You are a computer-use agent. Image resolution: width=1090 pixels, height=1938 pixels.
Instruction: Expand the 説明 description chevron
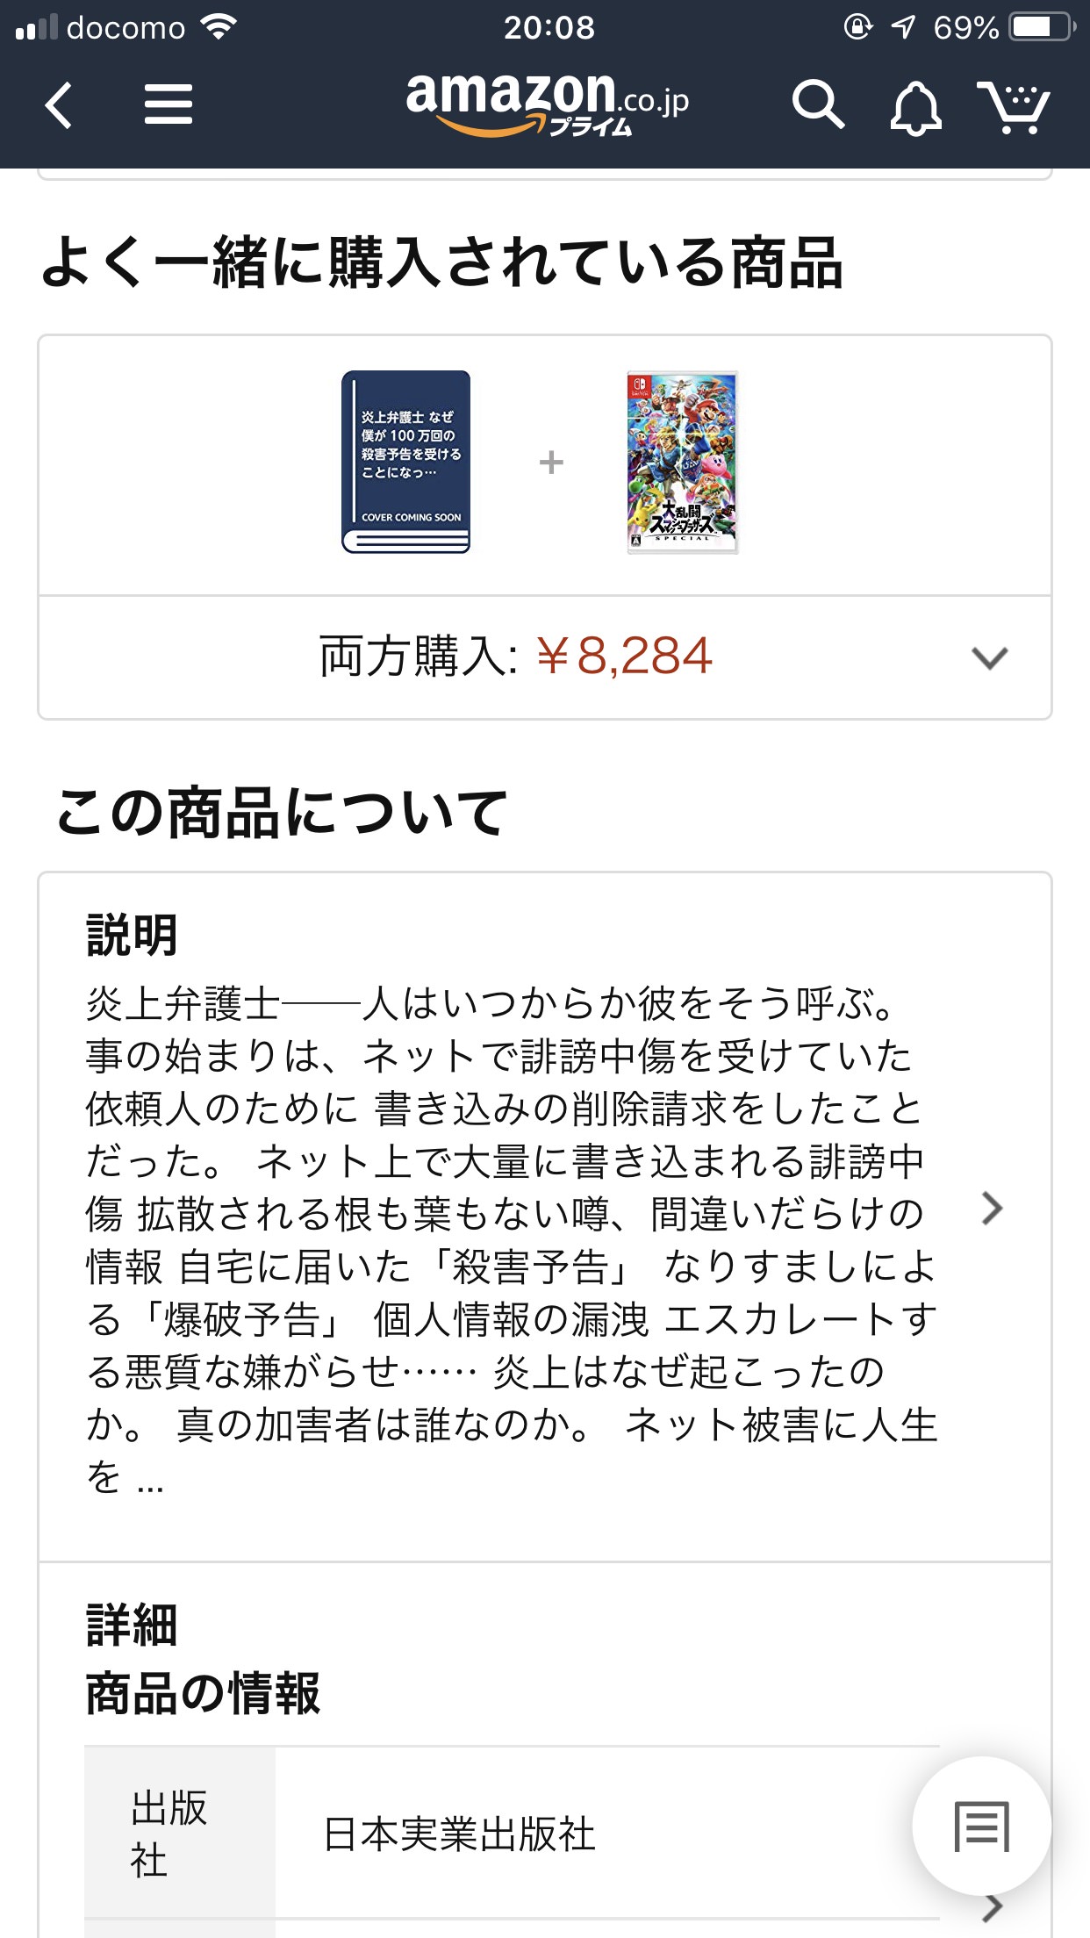(992, 1209)
